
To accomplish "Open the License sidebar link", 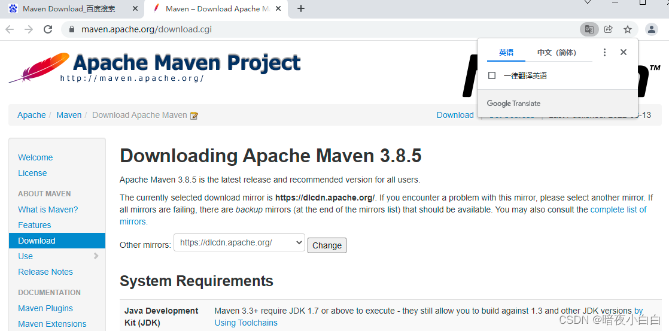I will [32, 173].
